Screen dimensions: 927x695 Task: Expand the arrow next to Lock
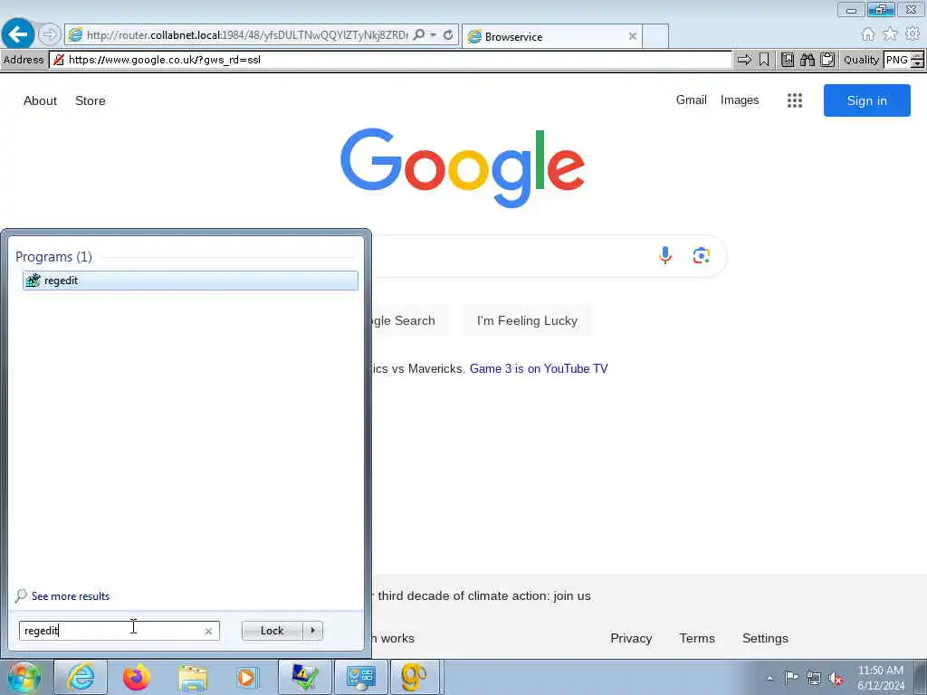(x=312, y=631)
